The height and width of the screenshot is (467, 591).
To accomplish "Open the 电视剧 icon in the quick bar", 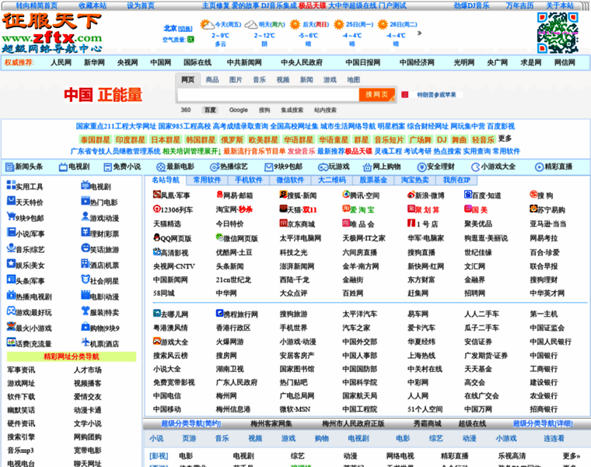I will pos(63,167).
